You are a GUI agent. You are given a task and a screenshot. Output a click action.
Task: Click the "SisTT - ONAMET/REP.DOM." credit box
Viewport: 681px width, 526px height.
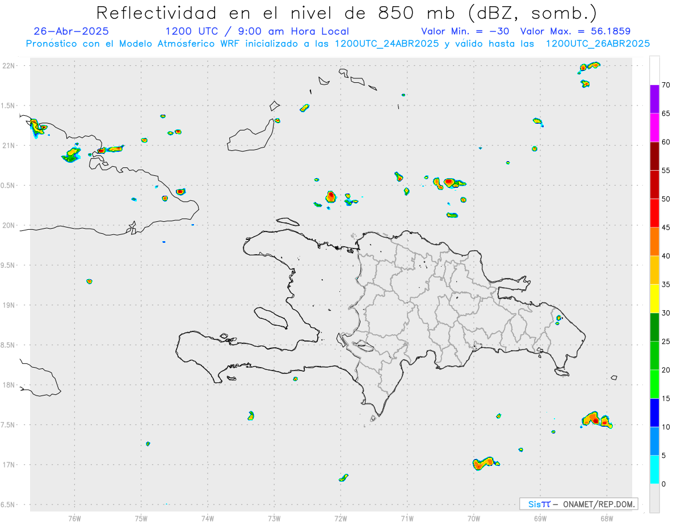tap(578, 504)
